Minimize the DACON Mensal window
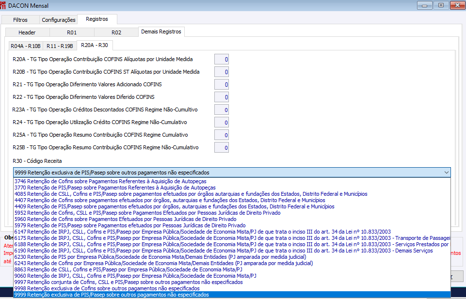Viewport: 466px width, 299px height. (425, 5)
